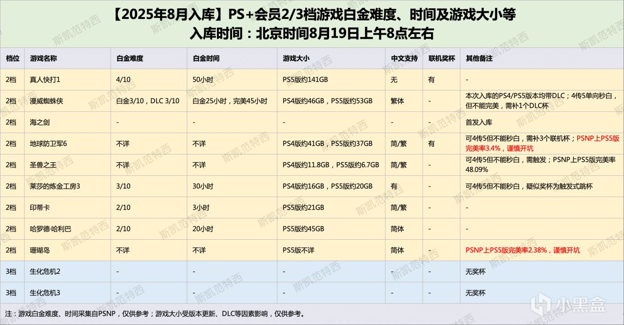Click the "PS5版约45GB" size cell
The height and width of the screenshot is (325, 624).
[x=303, y=229]
